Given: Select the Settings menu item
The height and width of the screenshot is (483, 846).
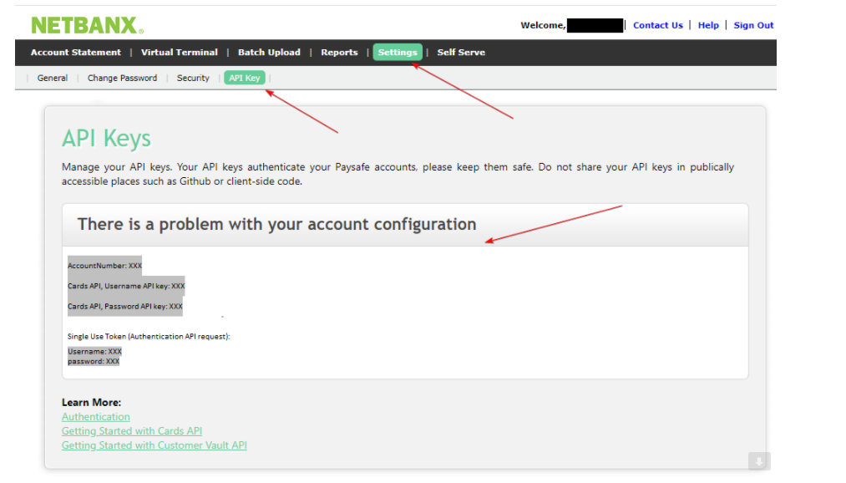Looking at the screenshot, I should pyautogui.click(x=398, y=53).
